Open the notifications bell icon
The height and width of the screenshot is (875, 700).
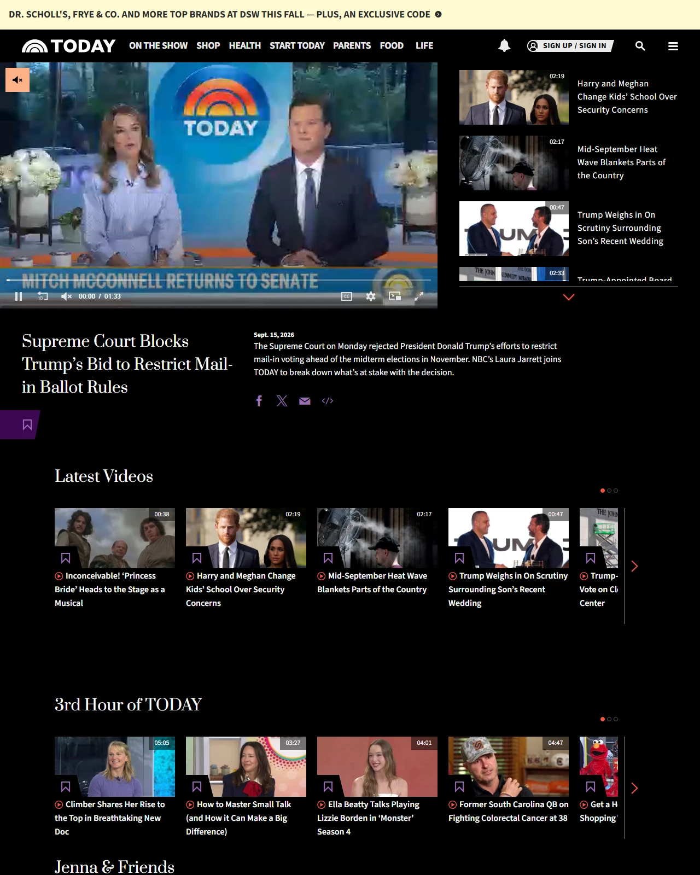click(504, 46)
